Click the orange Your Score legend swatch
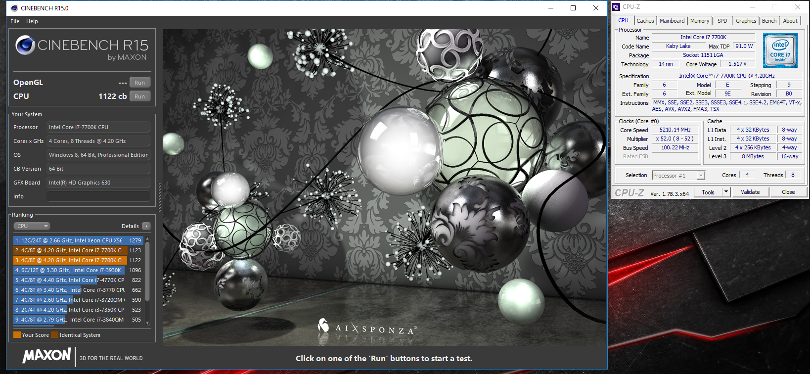This screenshot has width=810, height=374. click(17, 335)
